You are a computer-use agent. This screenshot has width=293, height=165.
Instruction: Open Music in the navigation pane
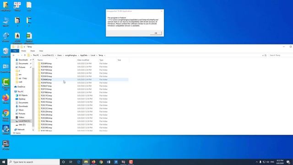21,110
